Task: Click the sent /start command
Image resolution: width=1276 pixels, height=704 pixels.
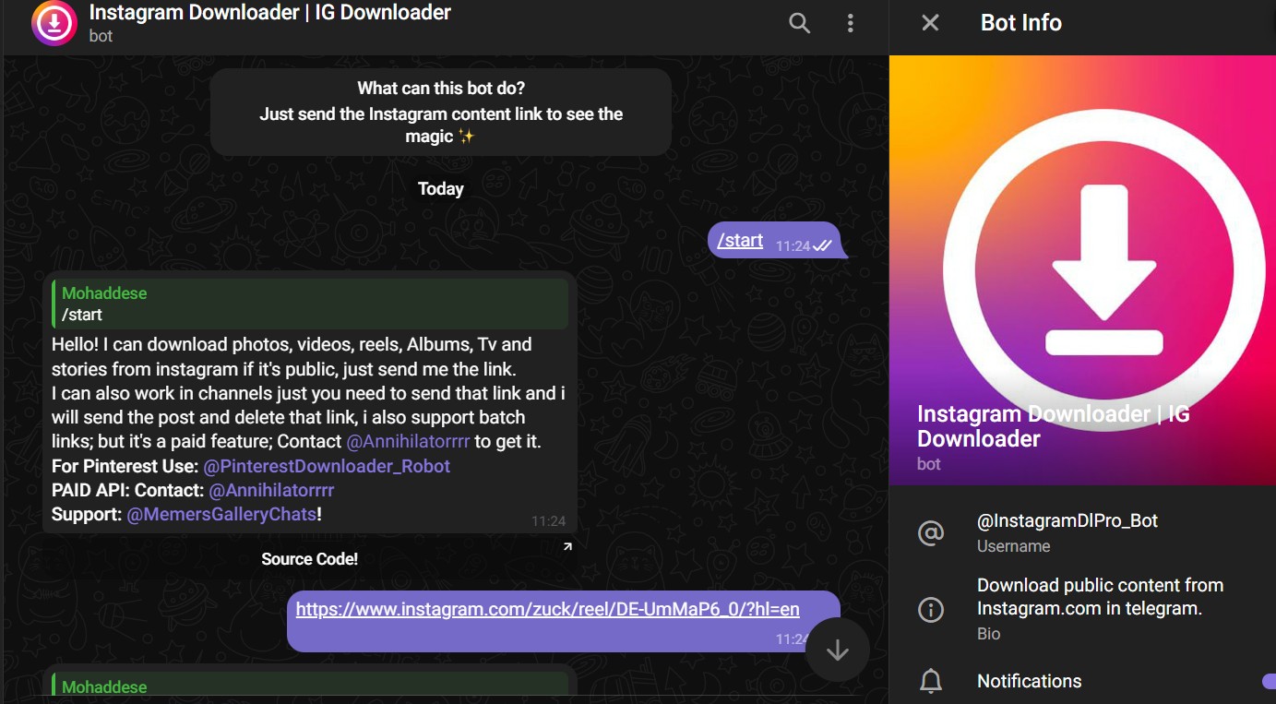Action: (740, 241)
